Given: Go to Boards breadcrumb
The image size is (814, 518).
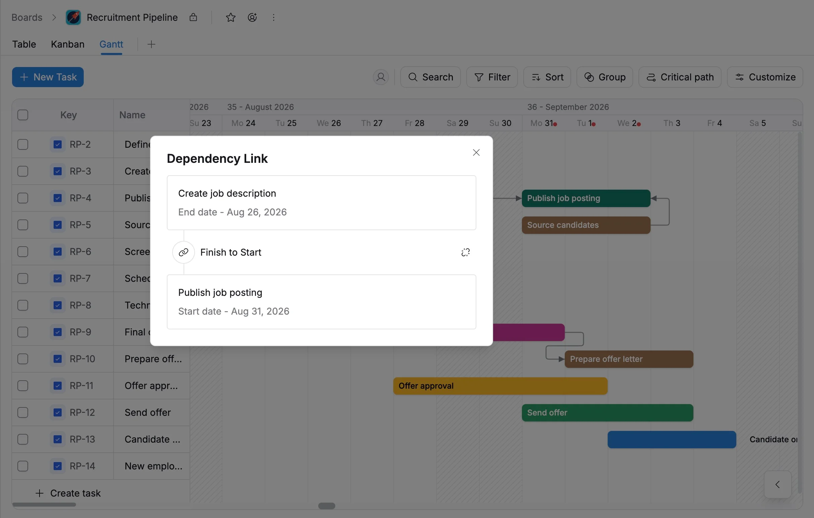Looking at the screenshot, I should tap(27, 17).
